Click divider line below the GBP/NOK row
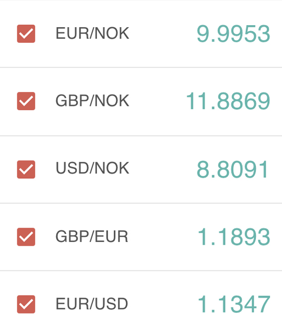Image resolution: width=282 pixels, height=334 pixels. (141, 136)
